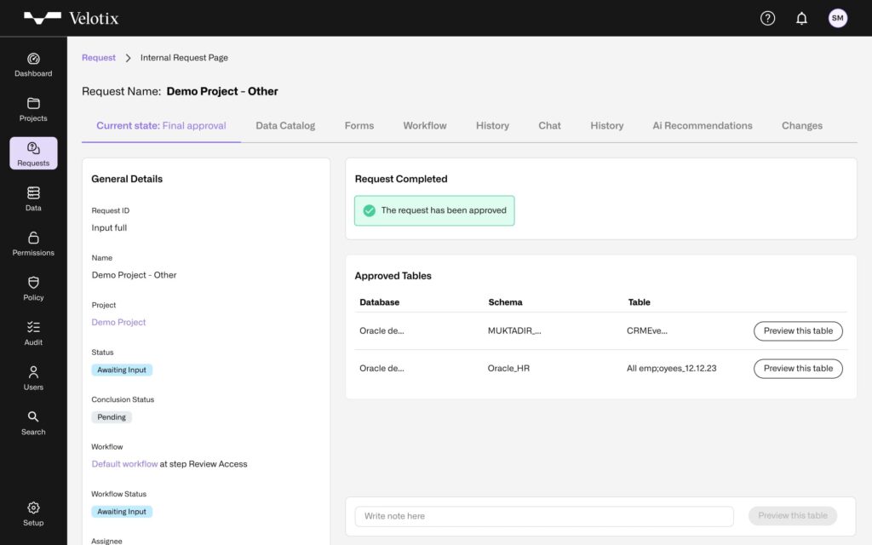
Task: Click the Awaiting Input Status badge
Action: pos(122,370)
